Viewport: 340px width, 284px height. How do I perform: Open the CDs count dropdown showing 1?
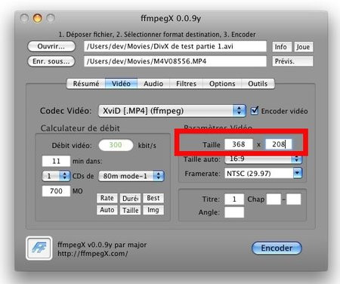(x=56, y=176)
